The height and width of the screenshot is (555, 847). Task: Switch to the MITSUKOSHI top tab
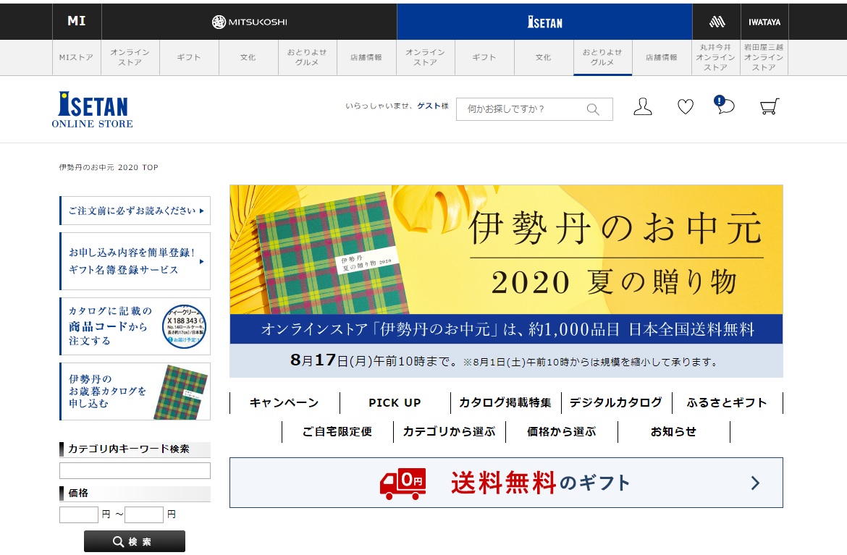249,22
